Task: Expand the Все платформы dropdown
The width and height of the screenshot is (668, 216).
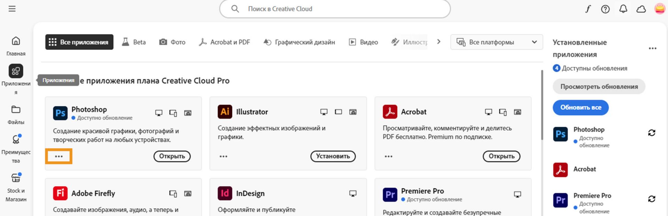Action: [x=496, y=42]
